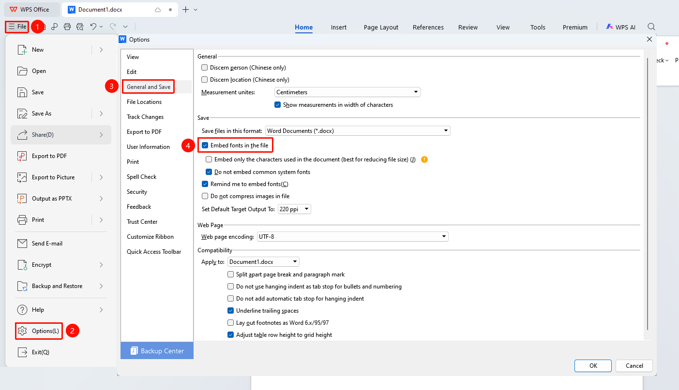Viewport: 679px width, 390px height.
Task: Click the Export to PDF toolbar icon
Action: click(55, 27)
